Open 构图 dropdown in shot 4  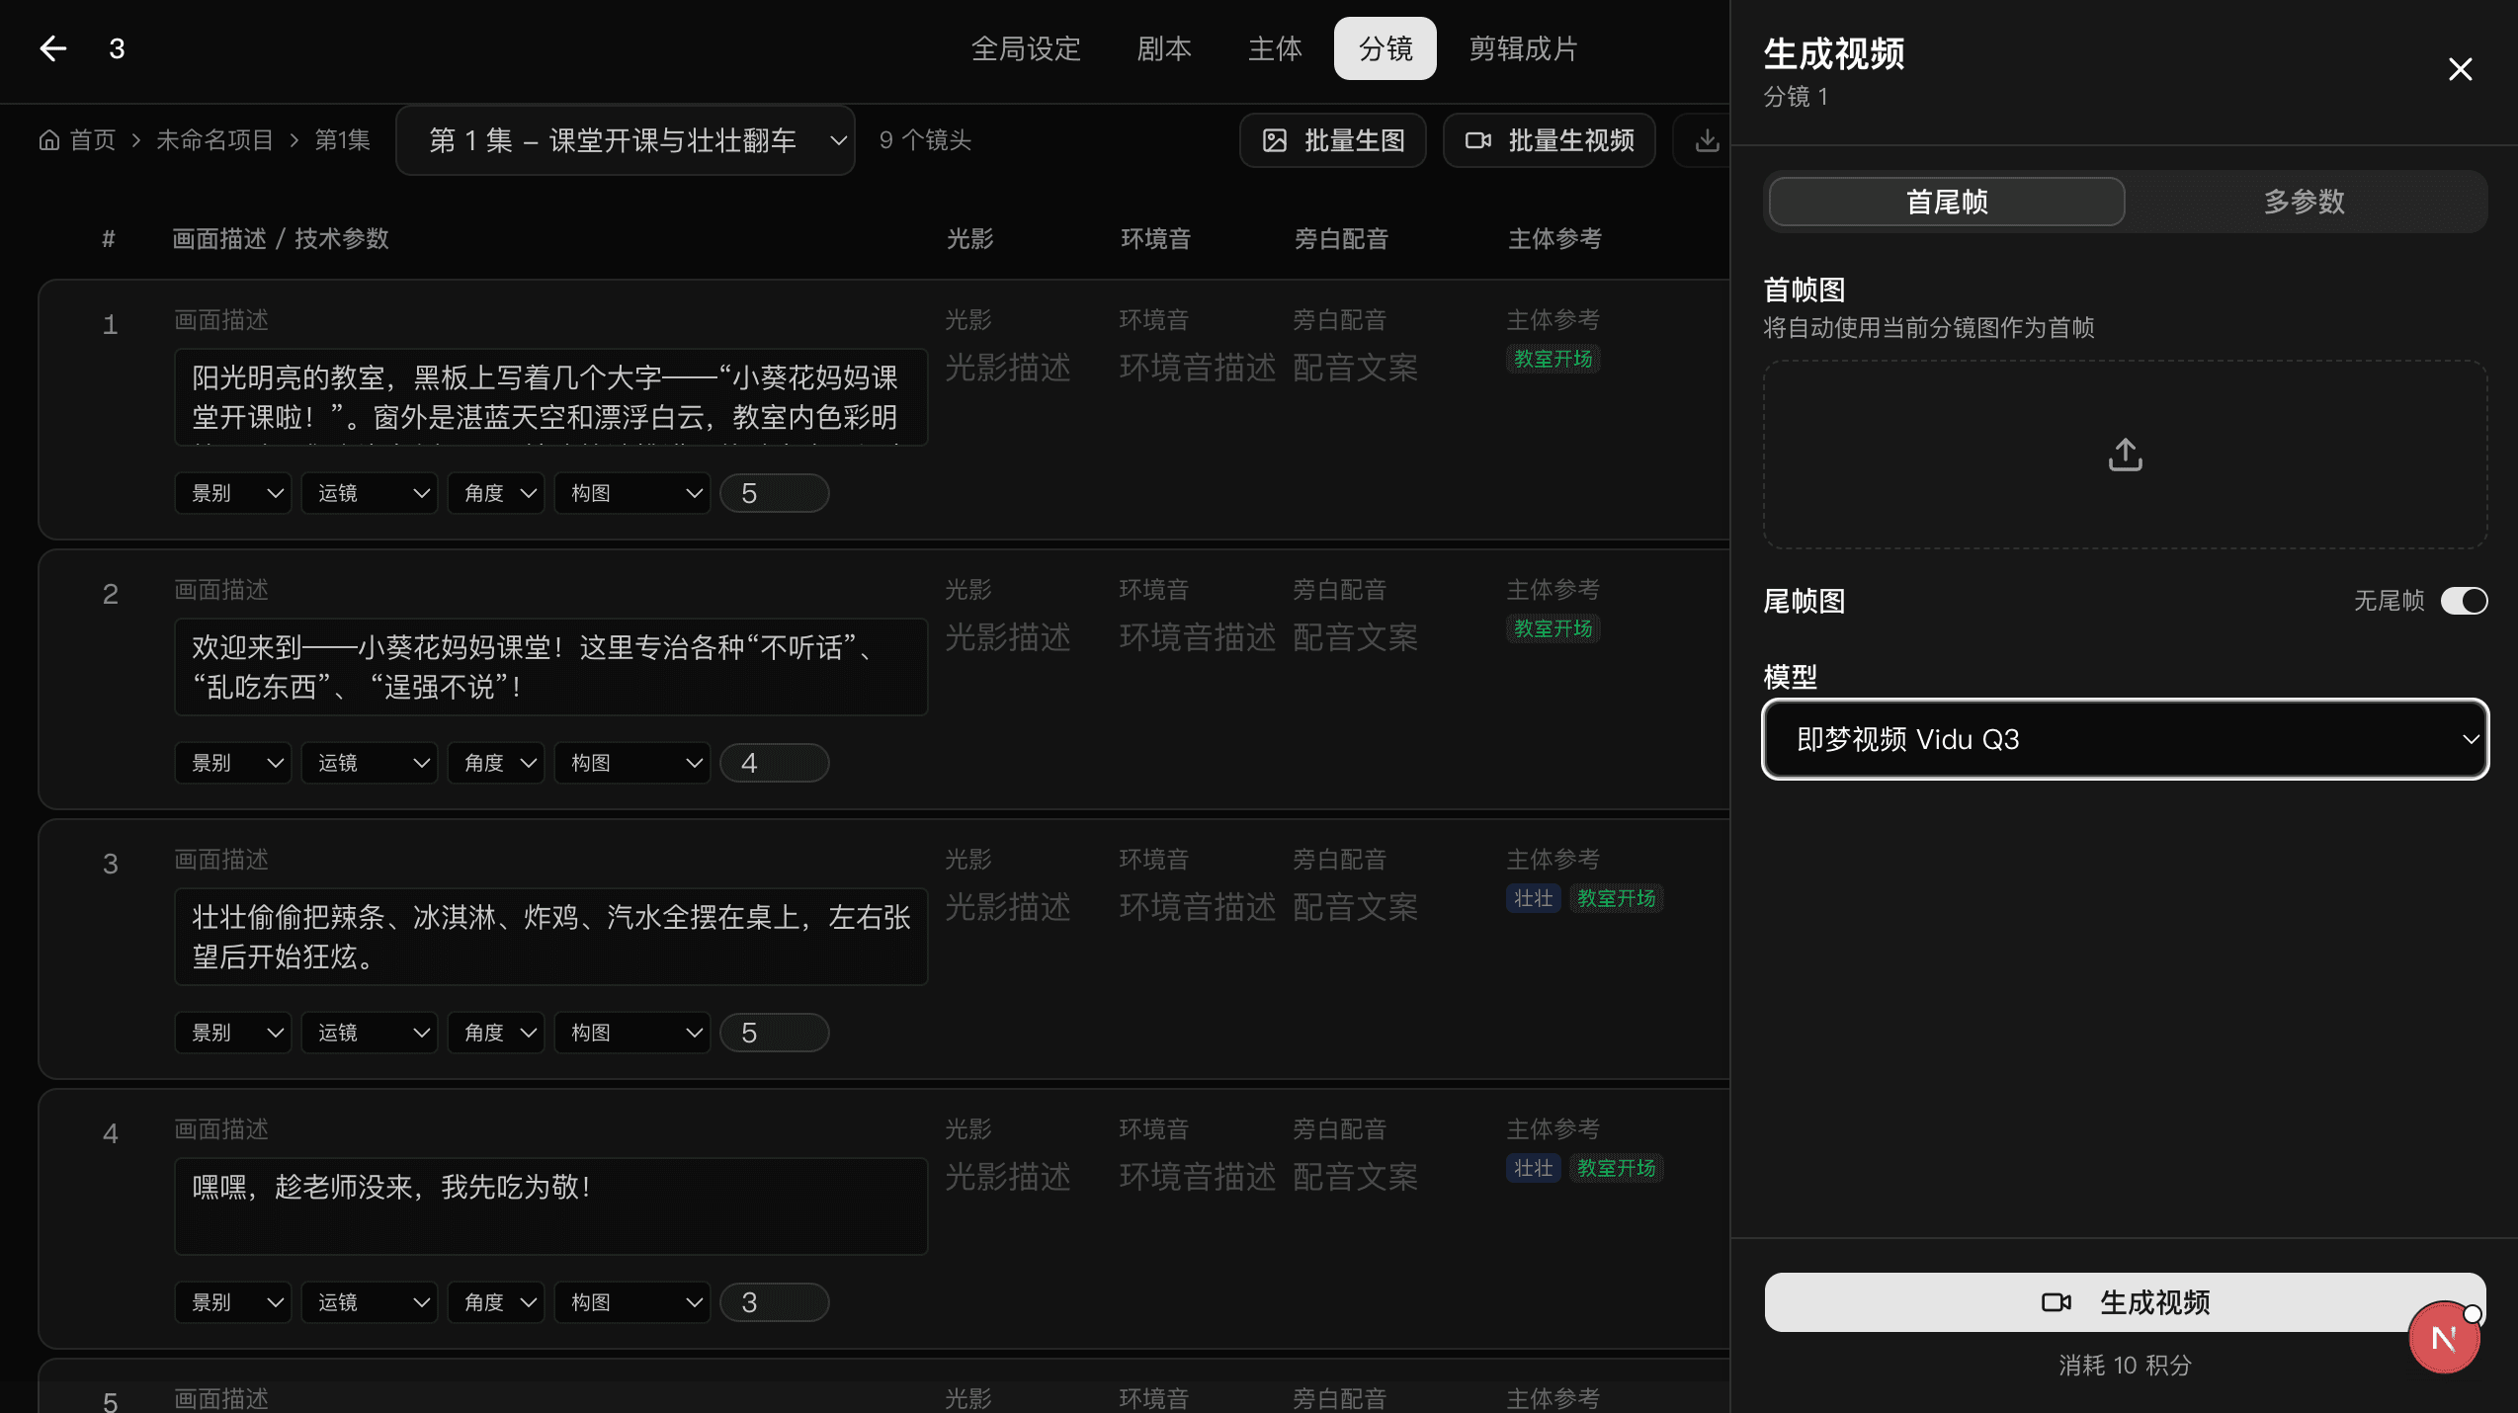pos(632,1302)
